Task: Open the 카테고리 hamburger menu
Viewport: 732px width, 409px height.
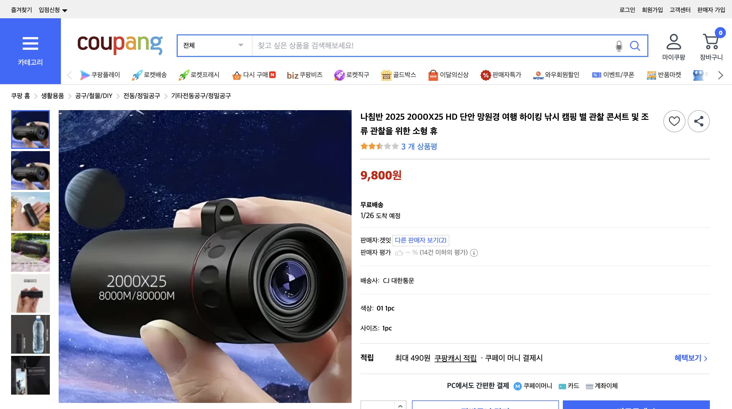Action: 30,43
